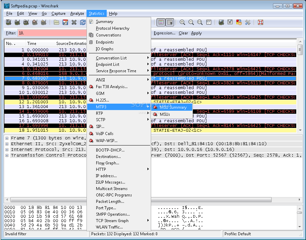Open Multicast Streams statistics entry
The height and width of the screenshot is (240, 306).
[118, 189]
